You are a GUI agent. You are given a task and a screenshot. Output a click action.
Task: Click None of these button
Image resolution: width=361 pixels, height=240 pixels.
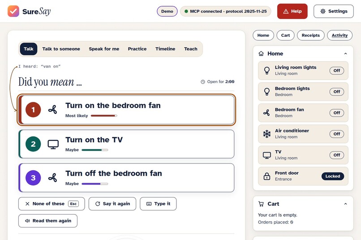click(x=52, y=204)
